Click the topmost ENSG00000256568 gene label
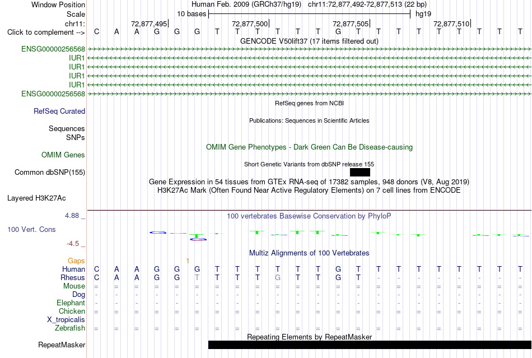Image resolution: width=532 pixels, height=358 pixels. (x=53, y=49)
